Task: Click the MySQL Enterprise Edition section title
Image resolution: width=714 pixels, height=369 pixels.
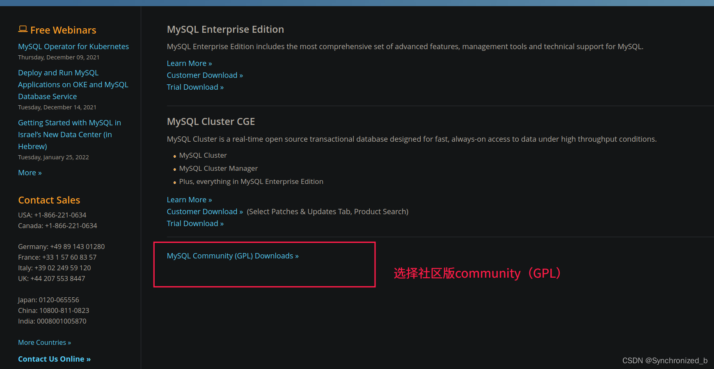Action: (x=225, y=29)
